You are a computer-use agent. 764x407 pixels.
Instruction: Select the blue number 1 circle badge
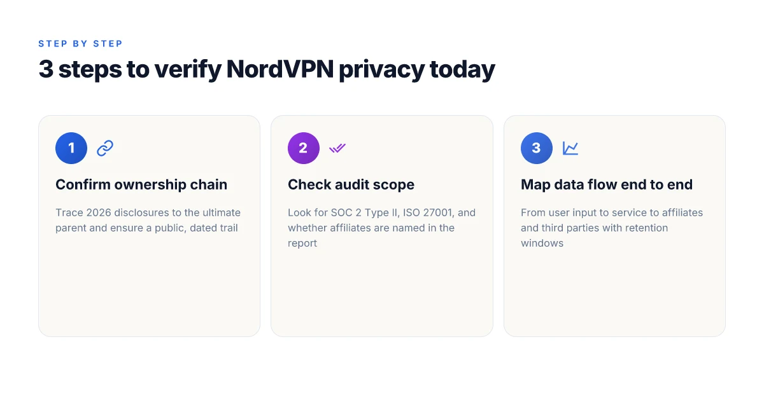(x=71, y=148)
